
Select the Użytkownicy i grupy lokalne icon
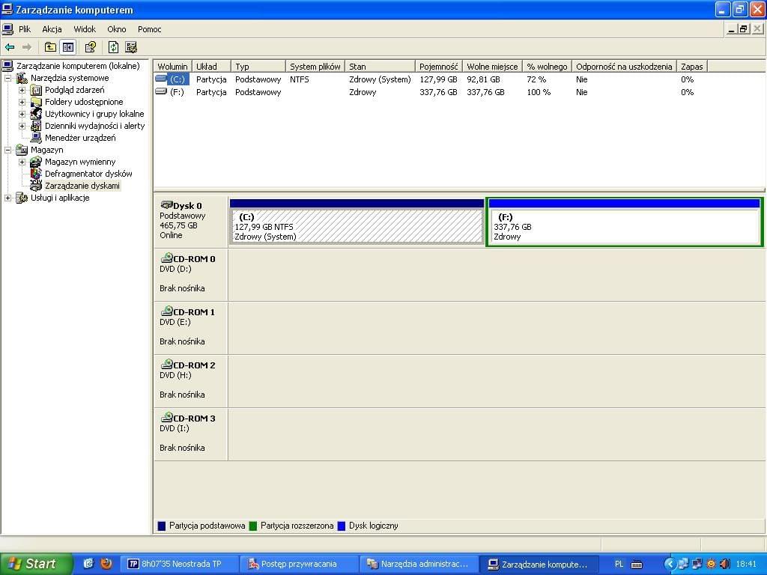(36, 114)
